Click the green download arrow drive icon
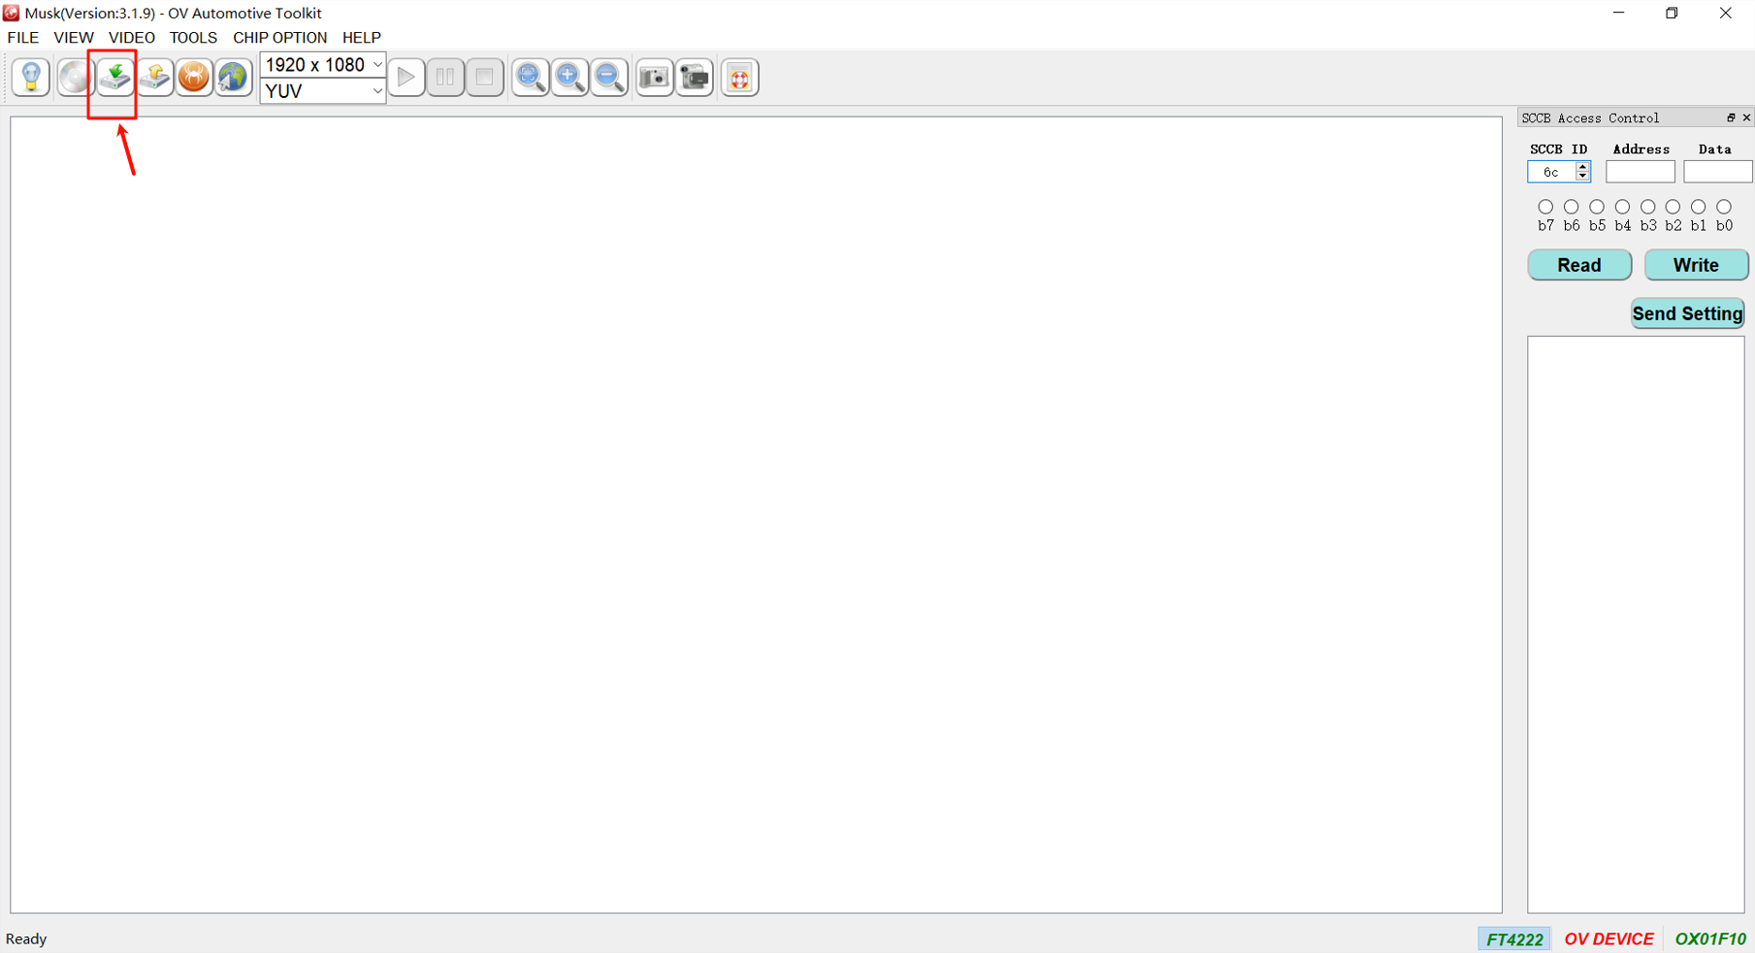This screenshot has width=1755, height=953. coord(114,77)
